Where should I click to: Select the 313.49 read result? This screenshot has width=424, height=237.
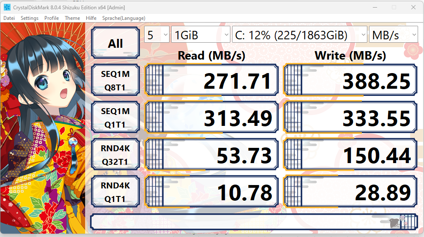[212, 117]
